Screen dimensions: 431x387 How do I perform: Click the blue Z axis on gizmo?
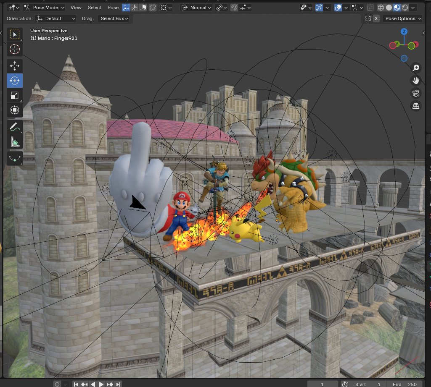(404, 31)
